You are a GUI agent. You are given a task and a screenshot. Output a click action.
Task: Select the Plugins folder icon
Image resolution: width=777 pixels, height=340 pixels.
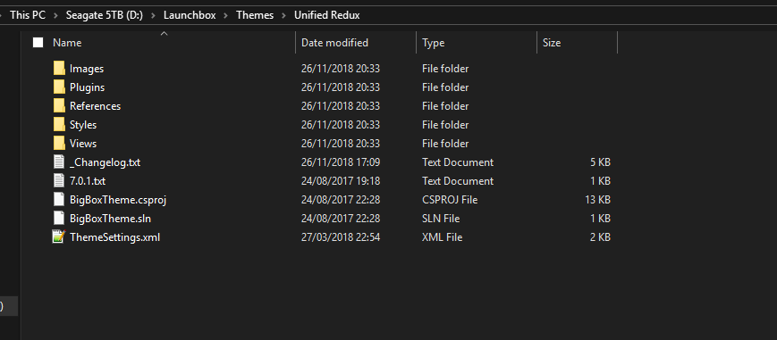point(60,87)
